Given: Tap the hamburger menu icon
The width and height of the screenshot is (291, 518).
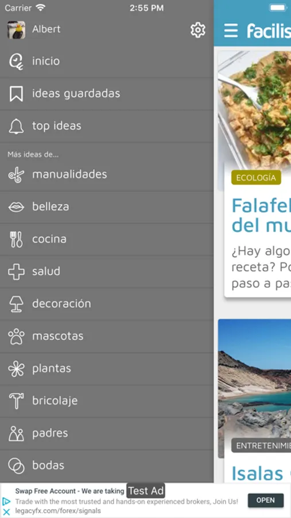Looking at the screenshot, I should 231,31.
